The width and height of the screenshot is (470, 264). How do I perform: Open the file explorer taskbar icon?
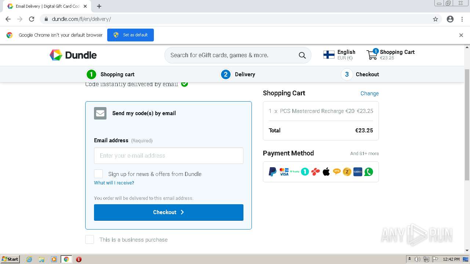41,259
